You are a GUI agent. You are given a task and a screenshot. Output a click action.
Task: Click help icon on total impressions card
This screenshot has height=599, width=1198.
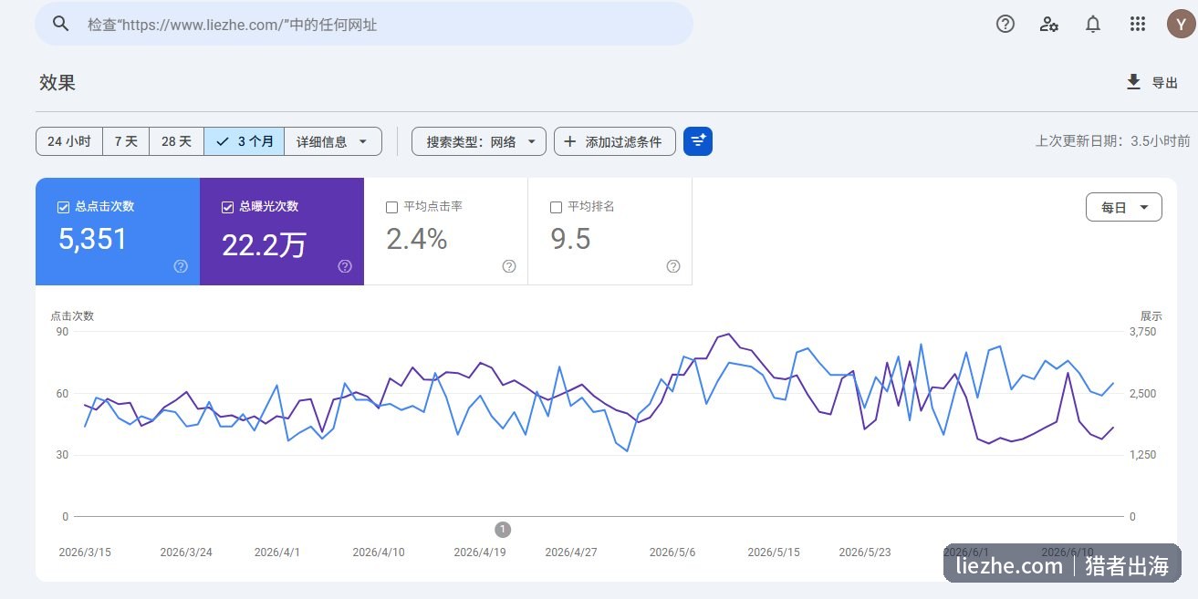345,266
